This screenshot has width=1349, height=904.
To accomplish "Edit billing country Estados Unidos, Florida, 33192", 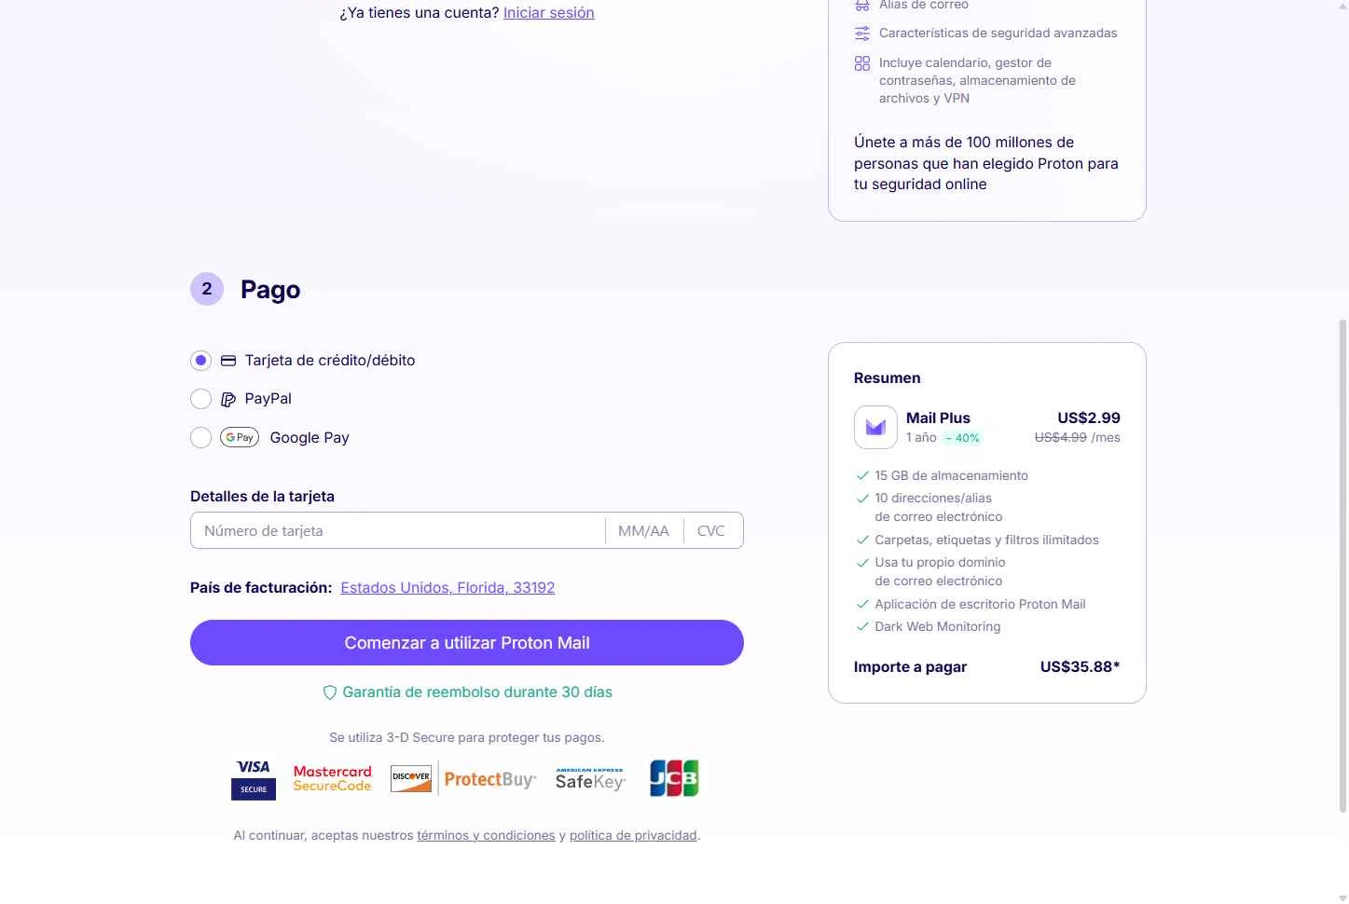I will click(447, 588).
